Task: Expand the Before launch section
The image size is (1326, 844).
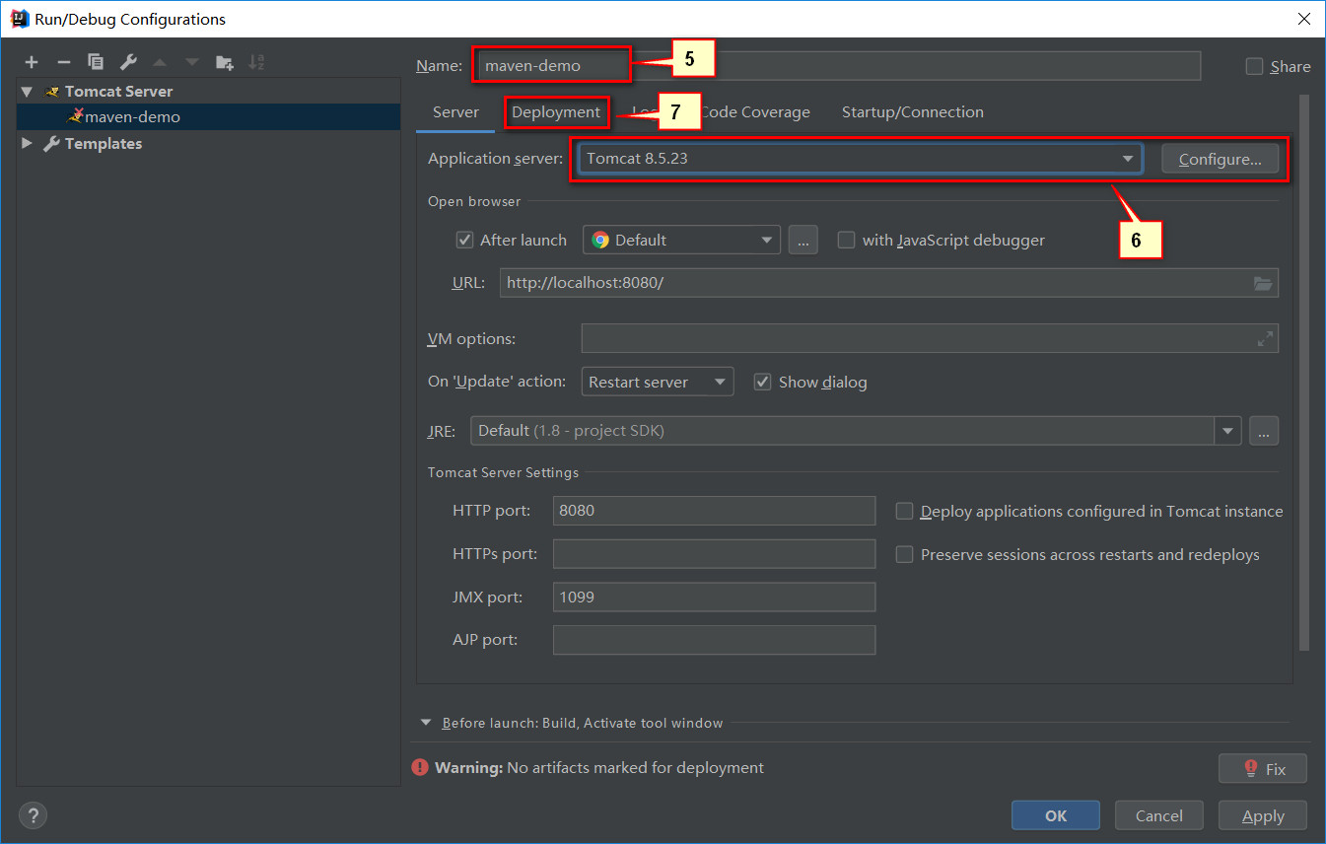Action: point(426,723)
